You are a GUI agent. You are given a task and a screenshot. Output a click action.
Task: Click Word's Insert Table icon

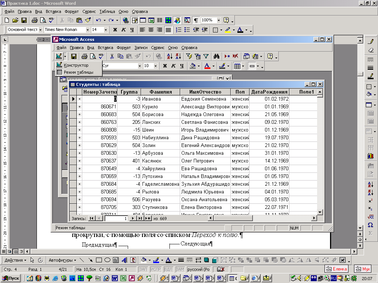[143, 20]
